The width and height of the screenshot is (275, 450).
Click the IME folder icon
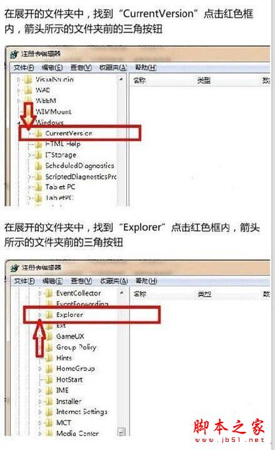49,391
